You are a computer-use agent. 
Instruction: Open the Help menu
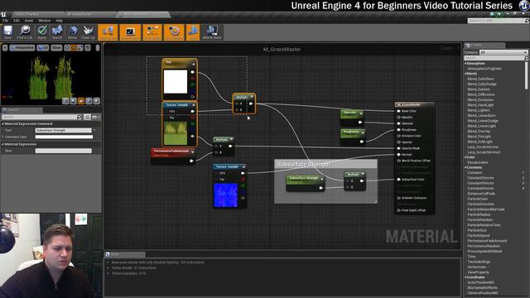[x=59, y=21]
